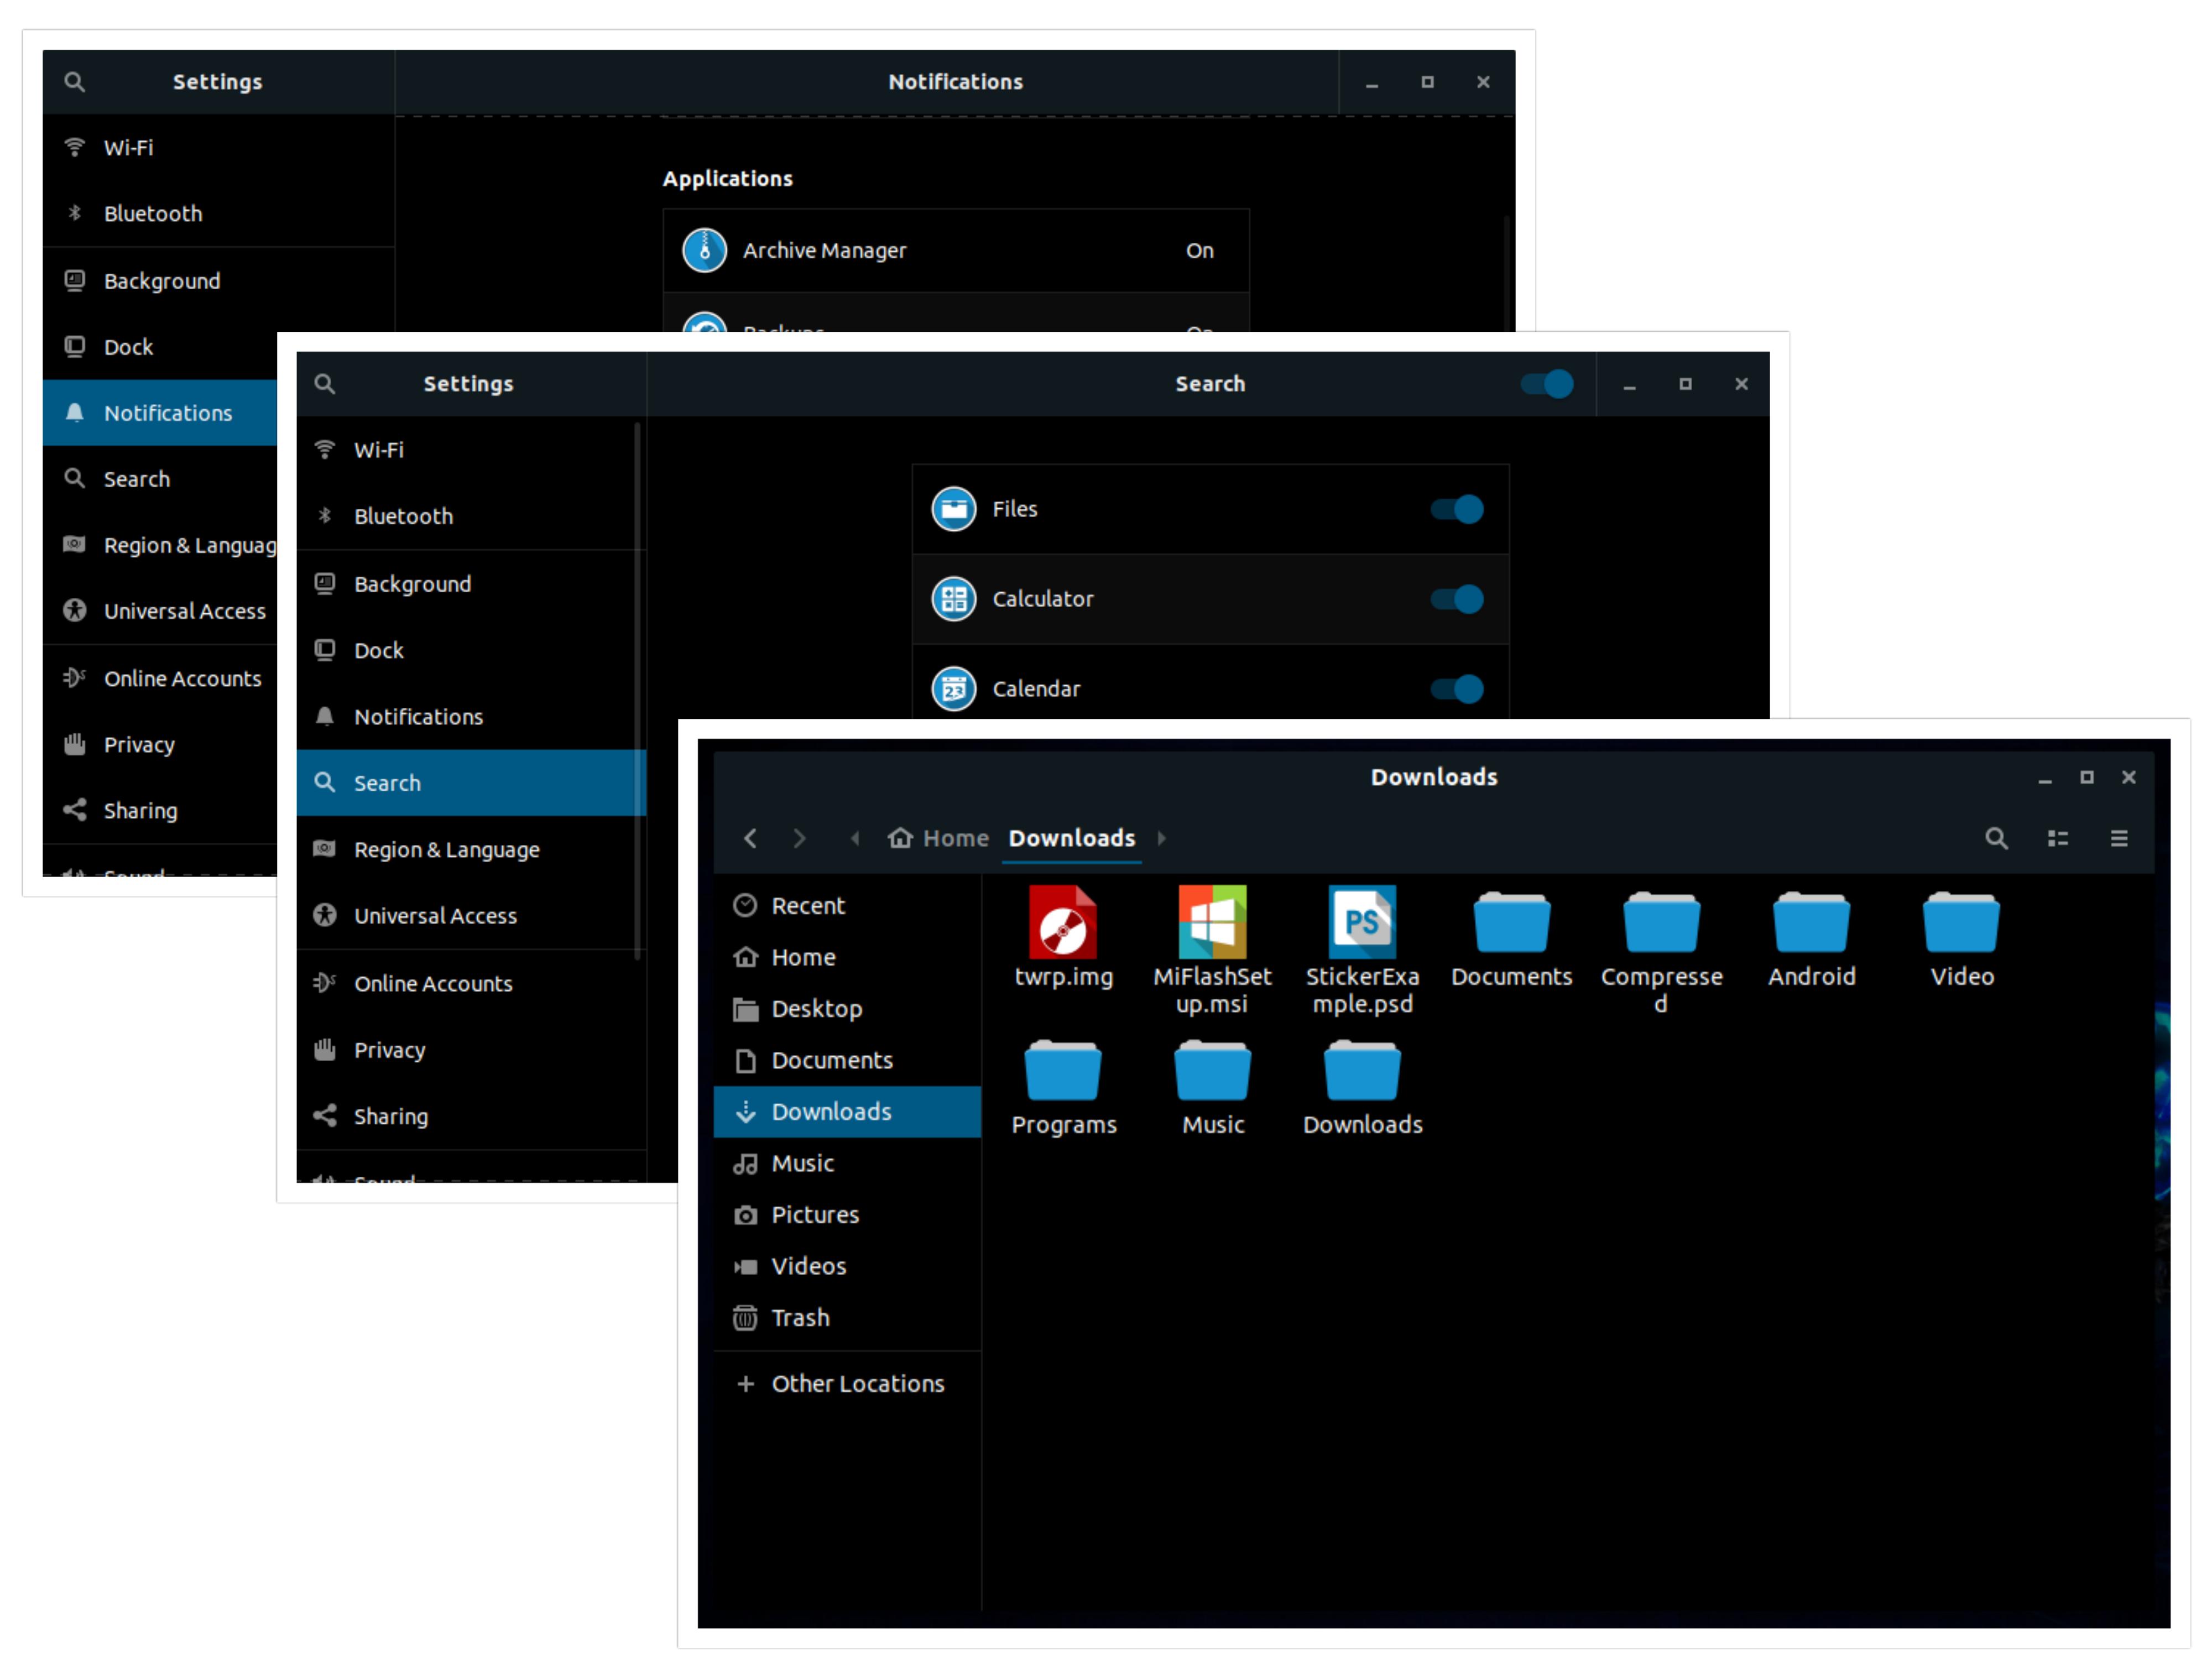
Task: Toggle the main Search switch in header
Action: coord(1546,384)
